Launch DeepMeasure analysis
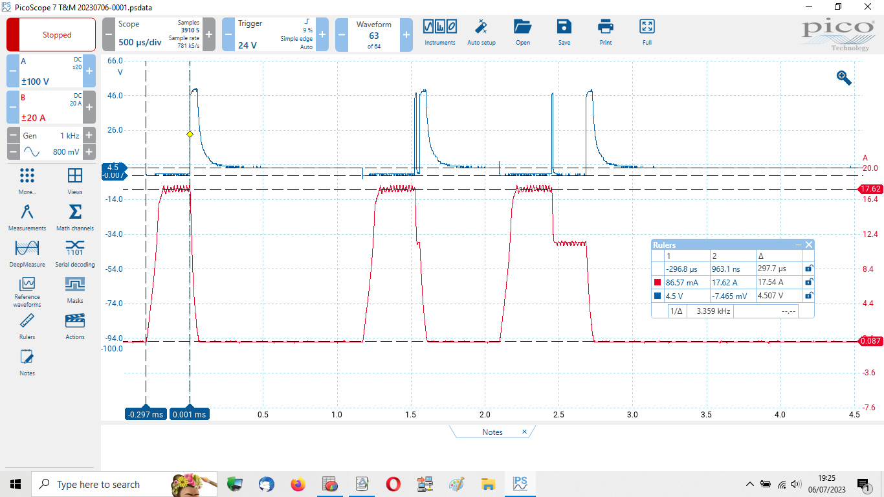 pyautogui.click(x=27, y=253)
